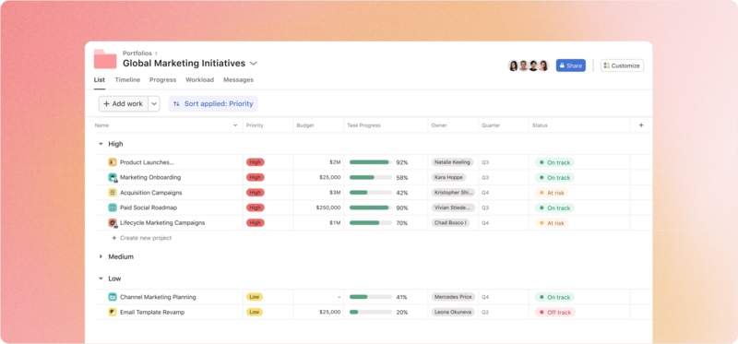Click the Product Launches project icon
738x344 pixels.
(x=112, y=162)
